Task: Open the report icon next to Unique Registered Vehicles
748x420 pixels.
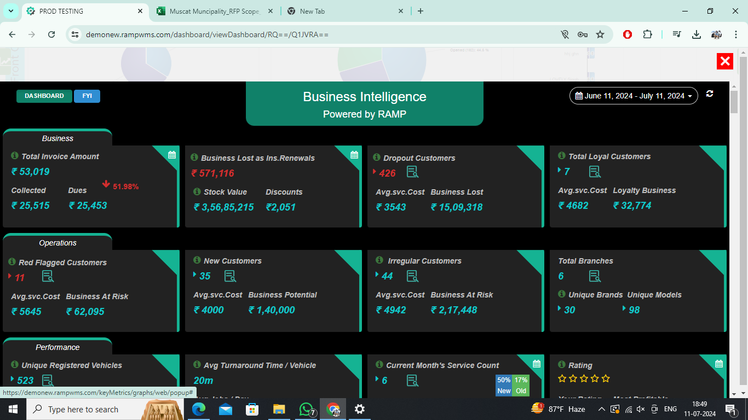Action: pyautogui.click(x=48, y=380)
